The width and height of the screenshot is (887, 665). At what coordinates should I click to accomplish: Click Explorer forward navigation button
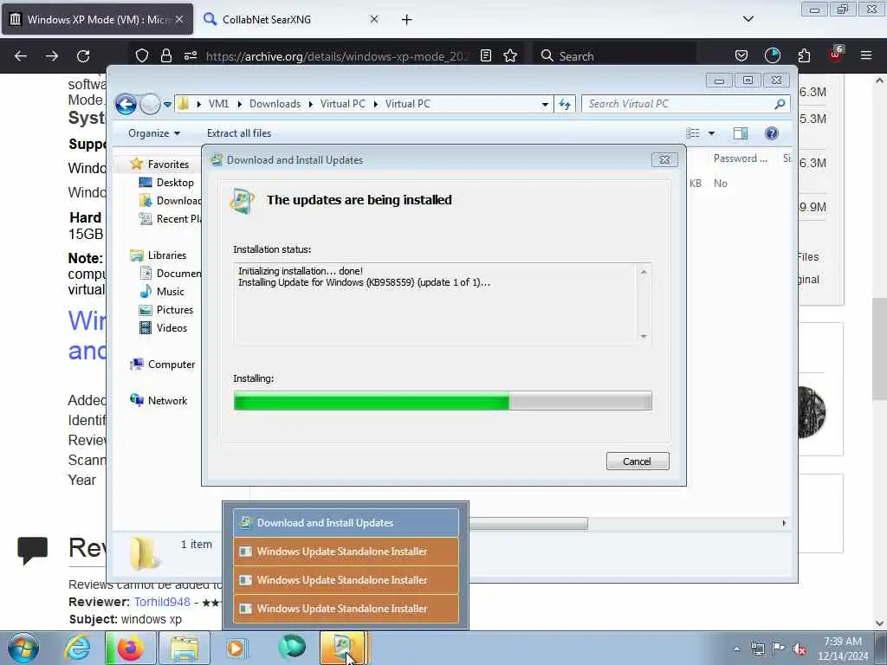150,104
